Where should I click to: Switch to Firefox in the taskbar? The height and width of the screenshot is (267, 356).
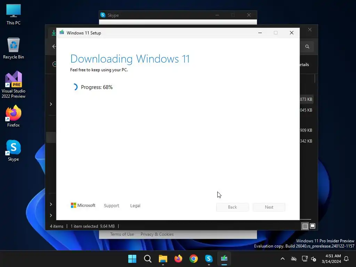178,259
